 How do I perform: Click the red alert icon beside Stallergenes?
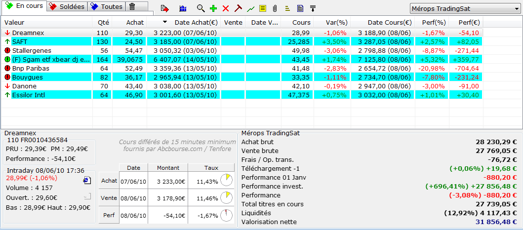(x=7, y=51)
